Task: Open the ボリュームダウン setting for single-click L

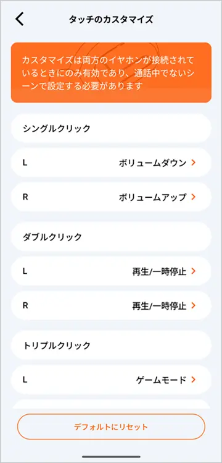Action: [111, 163]
